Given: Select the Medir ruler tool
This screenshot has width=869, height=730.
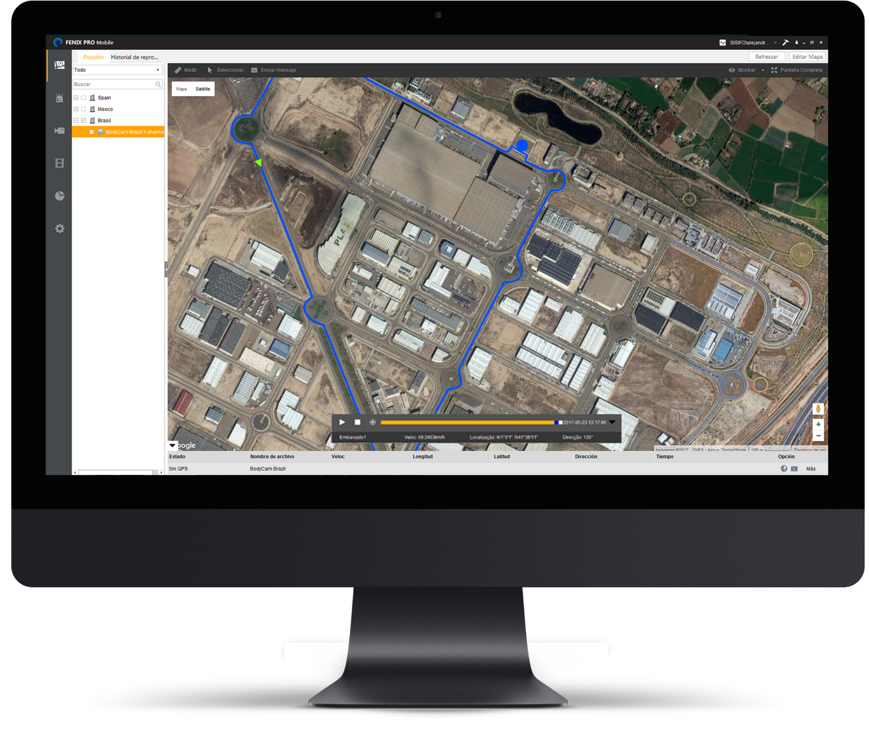Looking at the screenshot, I should pos(186,70).
